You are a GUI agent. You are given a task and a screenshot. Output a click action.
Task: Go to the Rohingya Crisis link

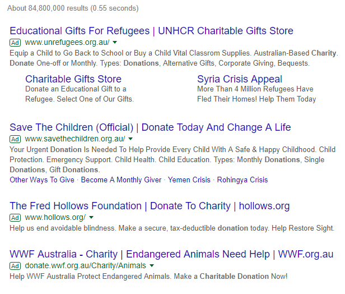243,180
